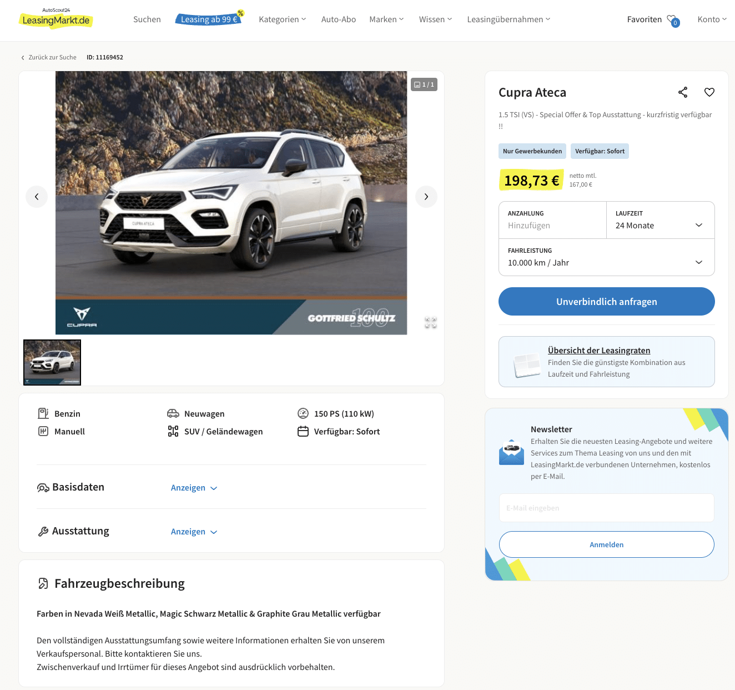
Task: Show previous photo with left arrow
Action: [37, 197]
